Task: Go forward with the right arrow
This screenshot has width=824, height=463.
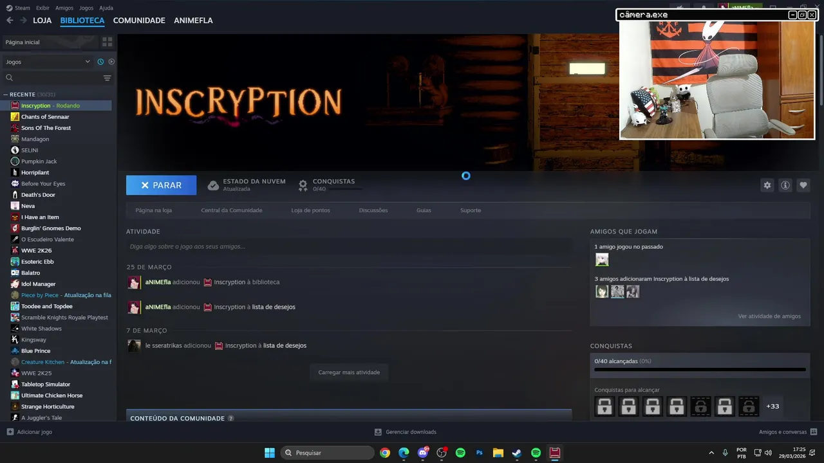Action: coord(24,21)
